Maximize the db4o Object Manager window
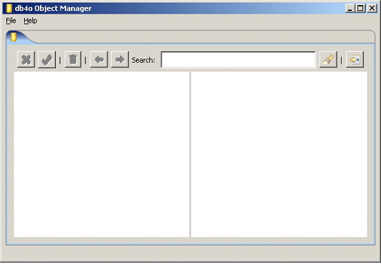 coord(360,8)
